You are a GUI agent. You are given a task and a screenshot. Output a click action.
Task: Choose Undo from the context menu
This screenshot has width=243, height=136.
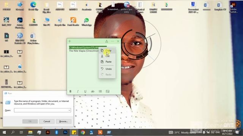tap(107, 69)
